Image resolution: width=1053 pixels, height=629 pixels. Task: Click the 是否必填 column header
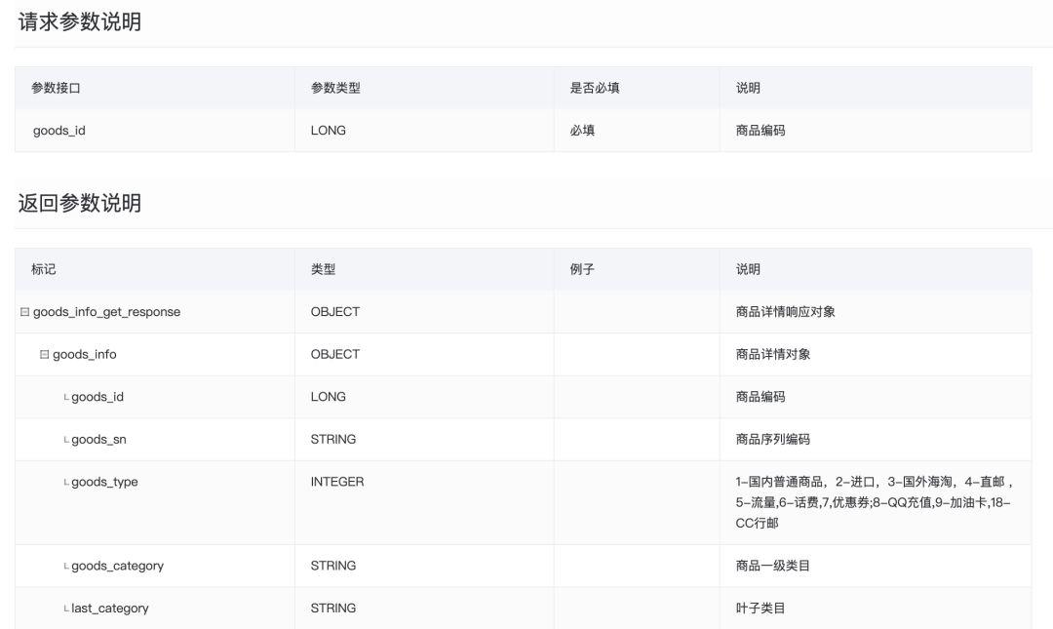(x=595, y=88)
